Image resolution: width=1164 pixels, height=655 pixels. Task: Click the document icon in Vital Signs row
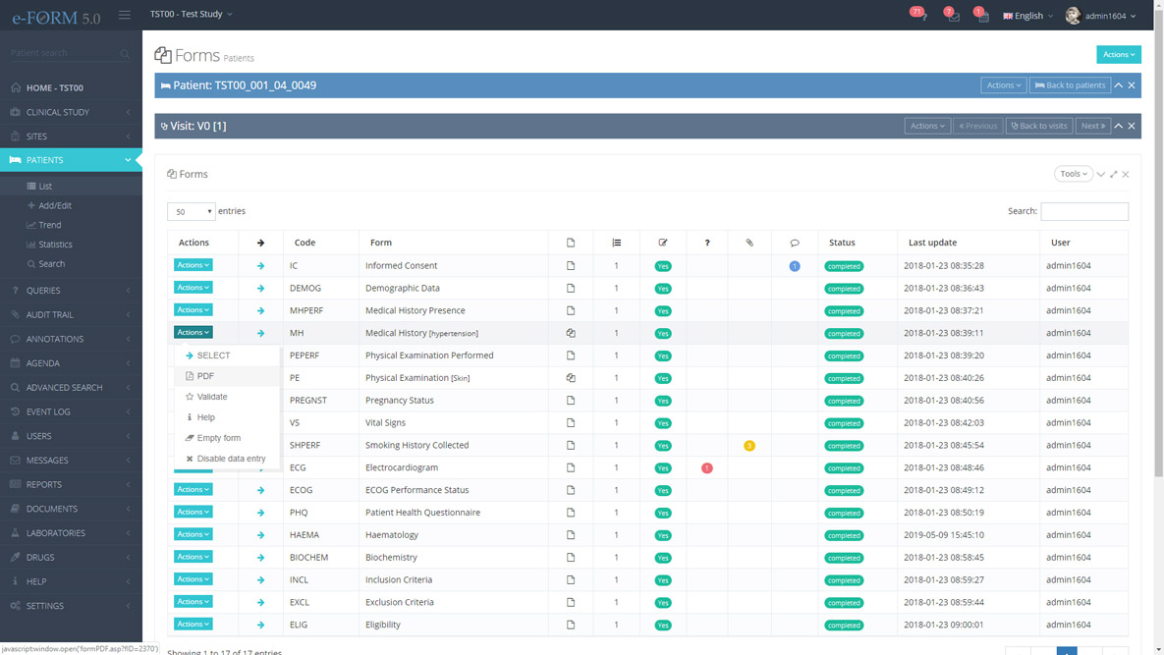tap(570, 423)
